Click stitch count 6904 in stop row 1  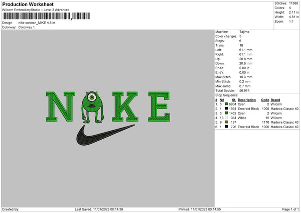(x=232, y=104)
